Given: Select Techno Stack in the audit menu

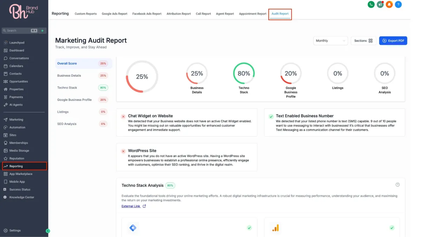Looking at the screenshot, I should [x=84, y=88].
